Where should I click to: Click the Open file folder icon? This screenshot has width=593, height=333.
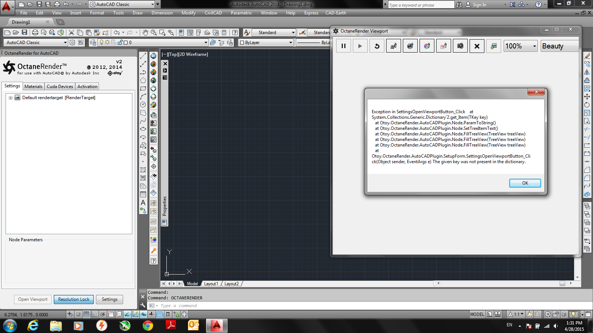click(16, 33)
